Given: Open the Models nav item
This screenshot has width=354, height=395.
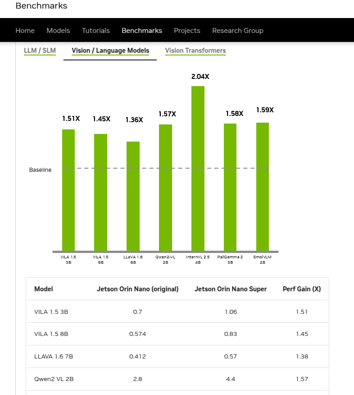Looking at the screenshot, I should click(x=58, y=31).
